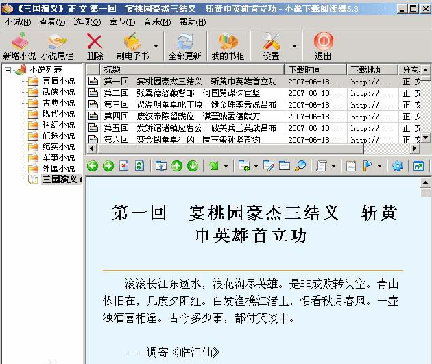Click chapter list horizontal scrollbar right arrow

pos(415,149)
